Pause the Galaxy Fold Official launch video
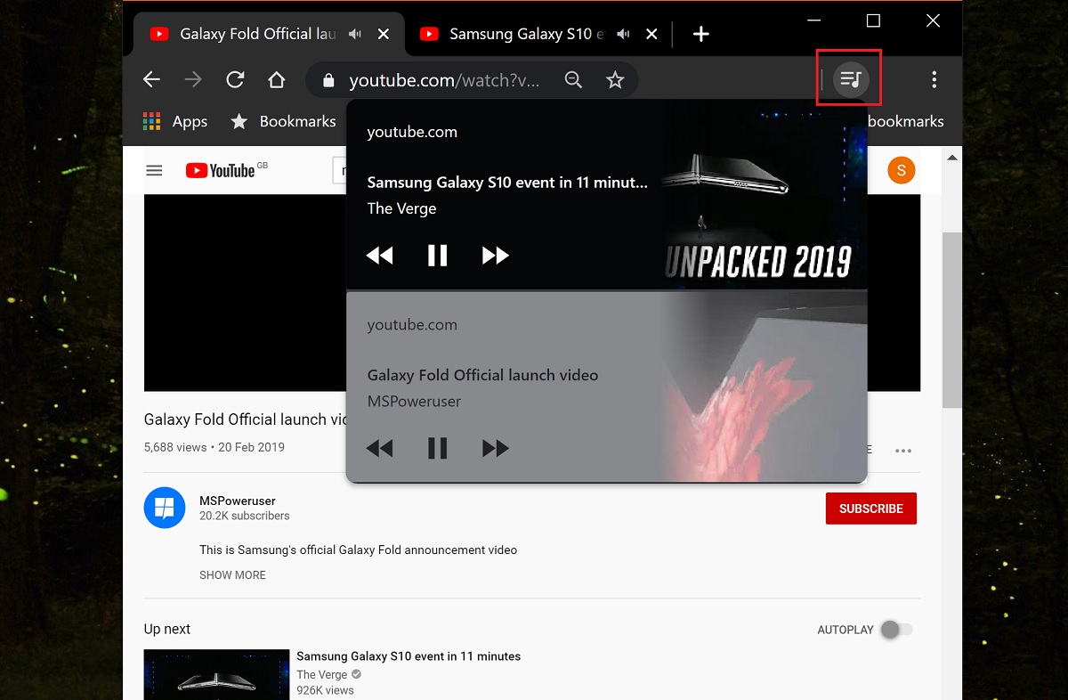 [437, 448]
